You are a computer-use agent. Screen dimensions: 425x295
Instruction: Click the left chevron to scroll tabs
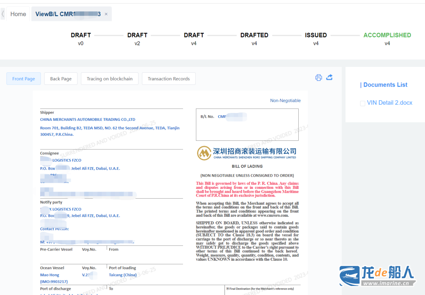3,14
